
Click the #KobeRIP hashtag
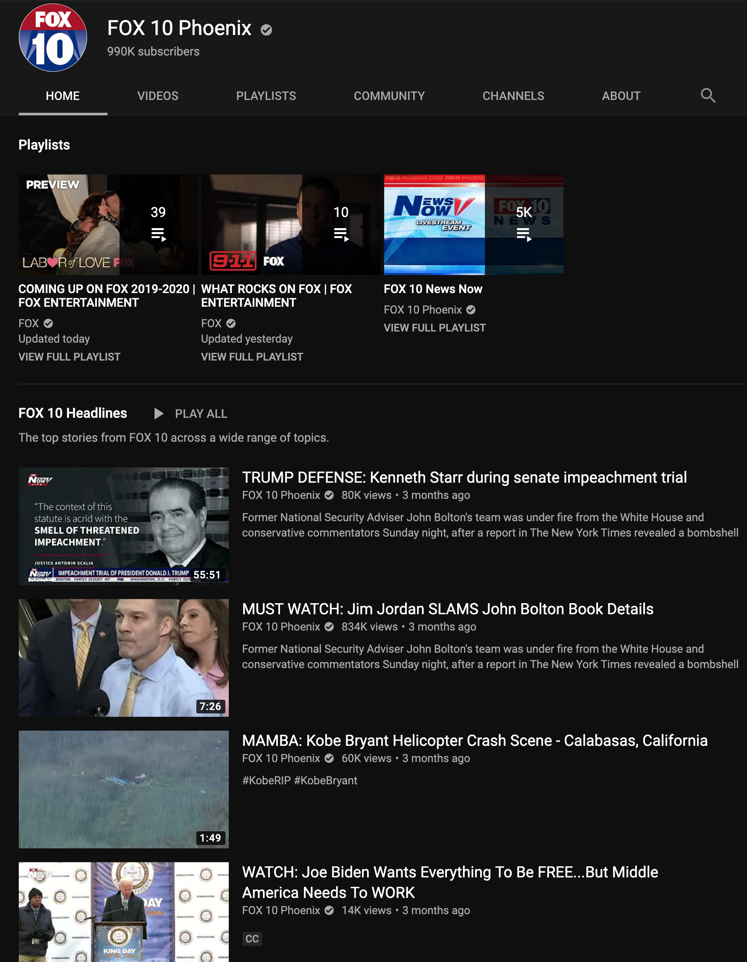pos(266,780)
